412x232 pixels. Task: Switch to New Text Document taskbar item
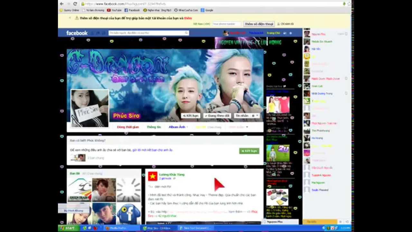coord(196,228)
